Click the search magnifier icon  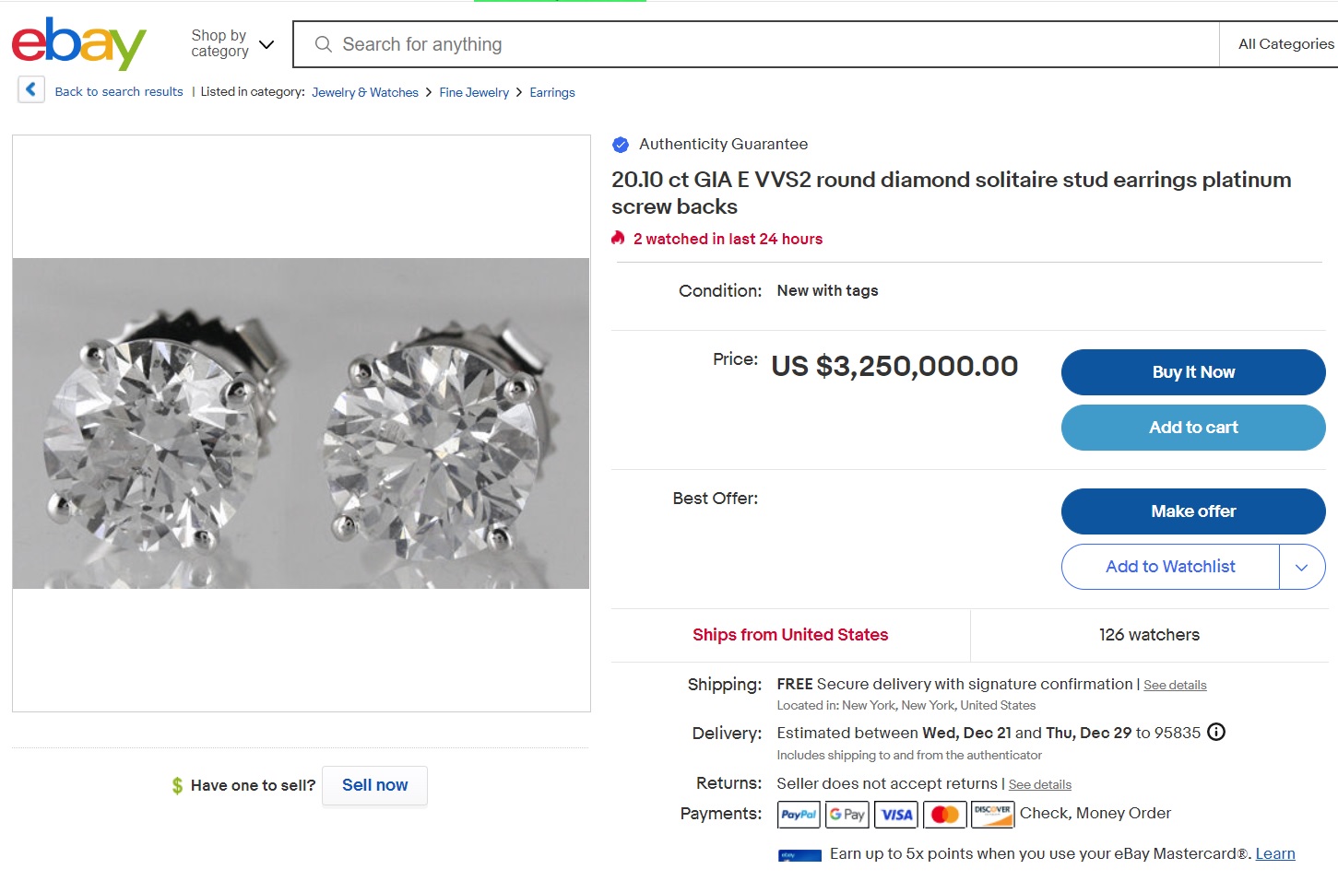323,44
